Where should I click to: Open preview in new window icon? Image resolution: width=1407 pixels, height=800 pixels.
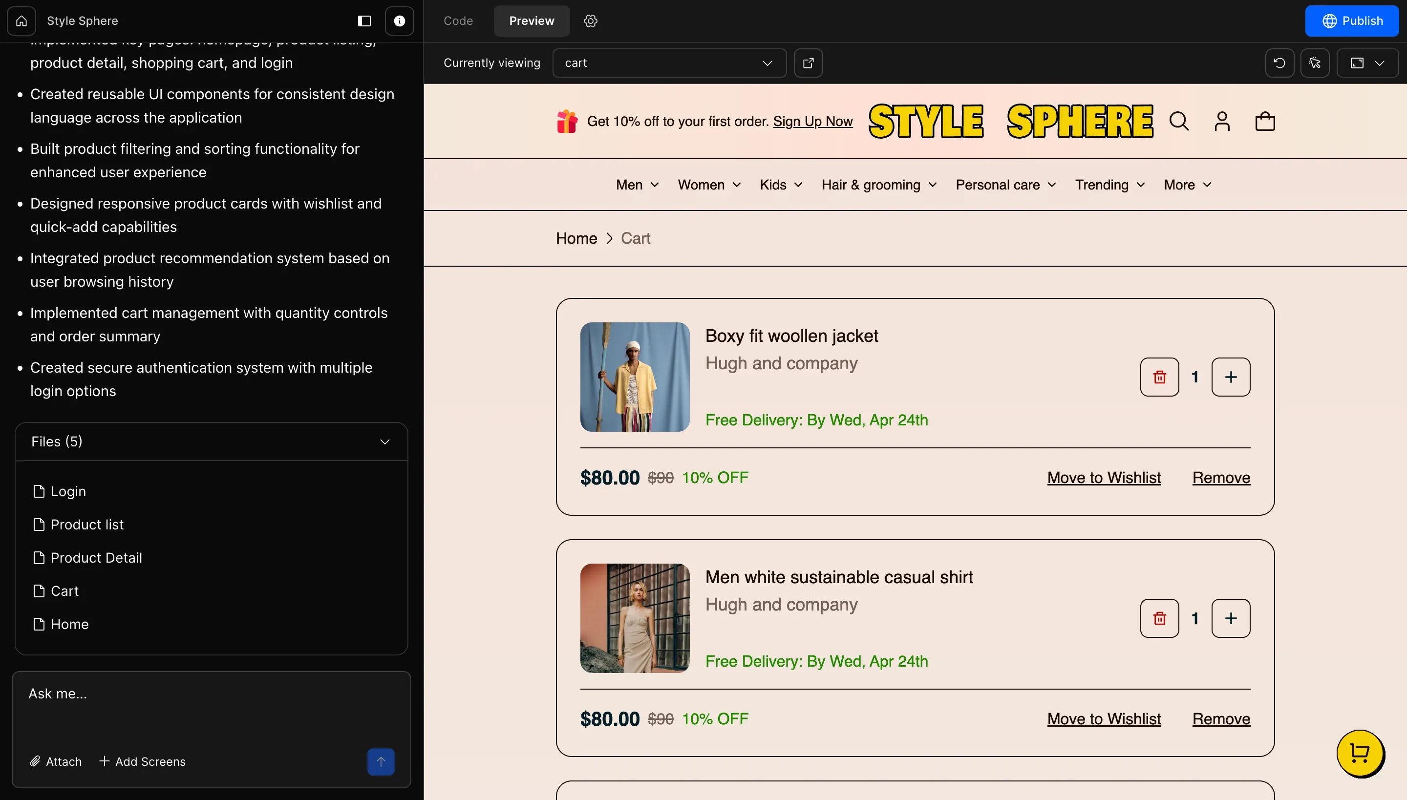point(808,63)
